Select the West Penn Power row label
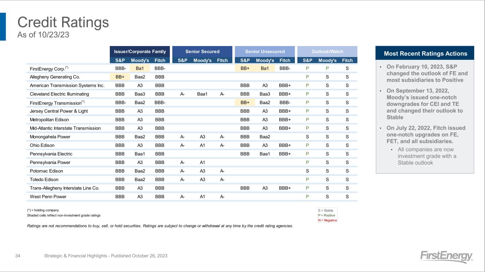The height and width of the screenshot is (272, 485). 48,197
